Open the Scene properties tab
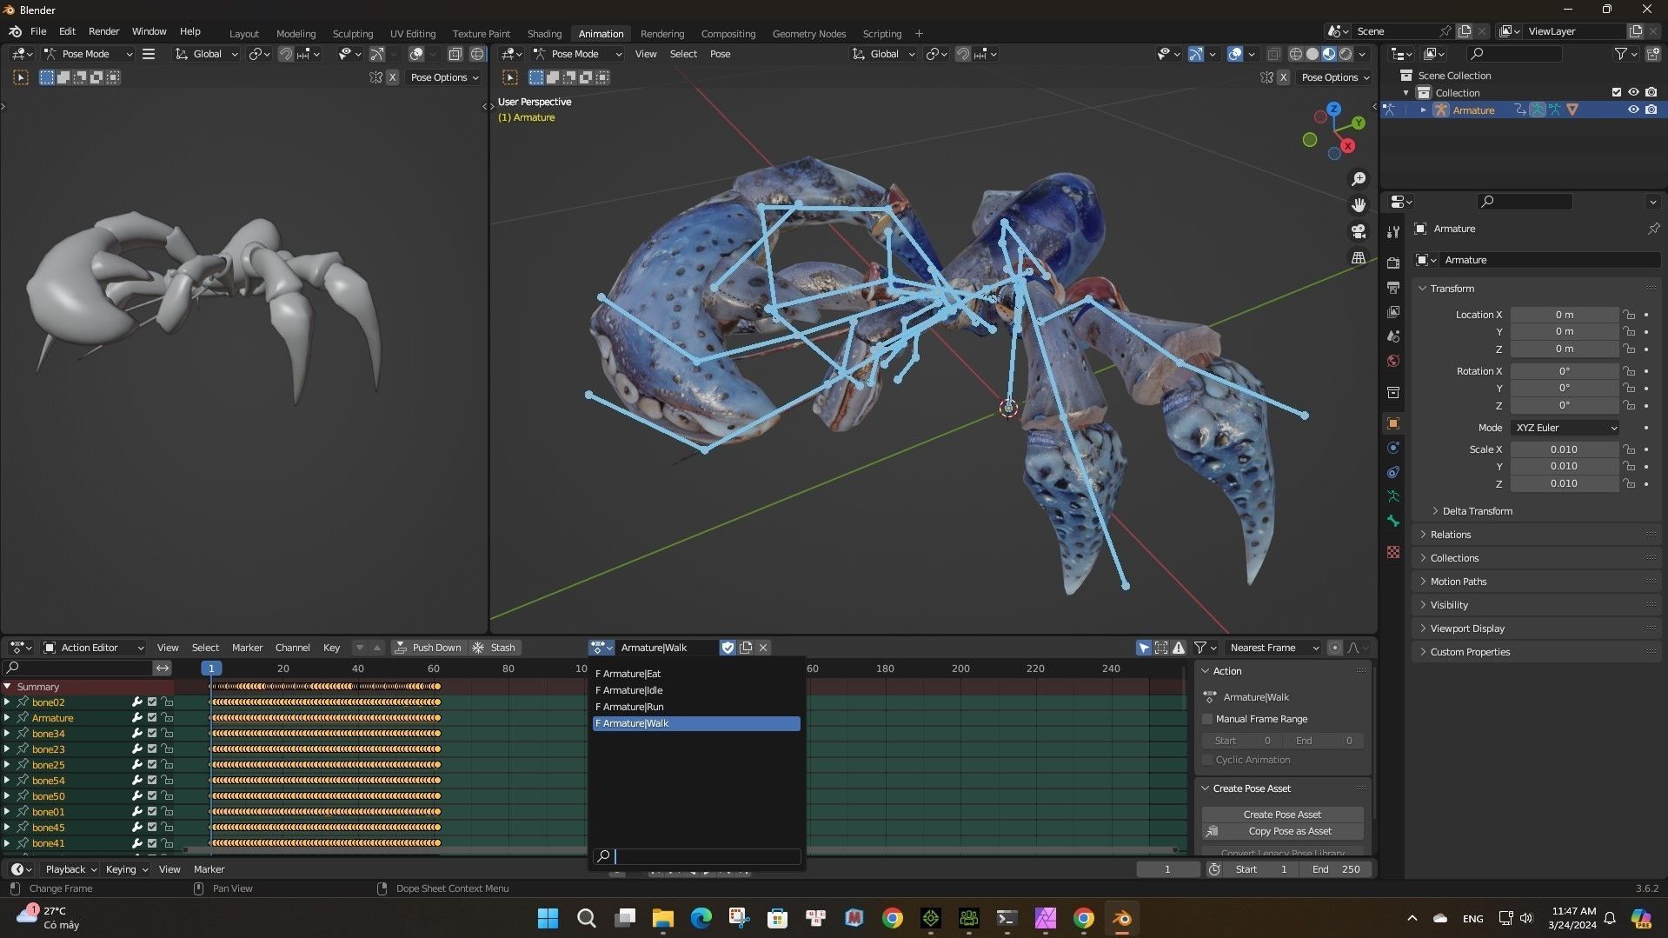The width and height of the screenshot is (1668, 938). 1393,336
